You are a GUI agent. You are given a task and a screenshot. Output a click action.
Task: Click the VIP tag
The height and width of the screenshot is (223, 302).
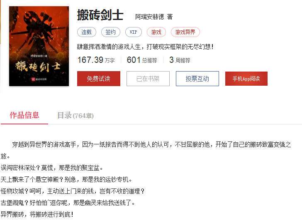coord(134,32)
